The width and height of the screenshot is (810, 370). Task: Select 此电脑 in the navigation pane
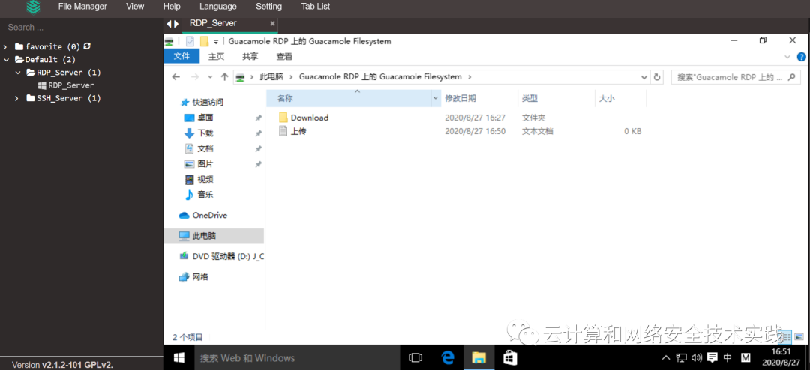pyautogui.click(x=213, y=236)
